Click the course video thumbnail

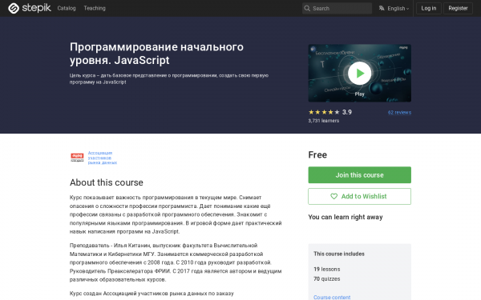tap(359, 73)
